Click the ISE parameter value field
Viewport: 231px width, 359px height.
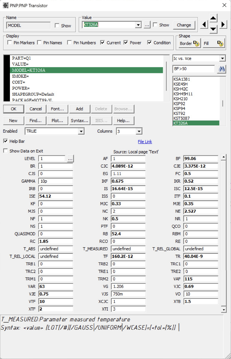(55, 196)
